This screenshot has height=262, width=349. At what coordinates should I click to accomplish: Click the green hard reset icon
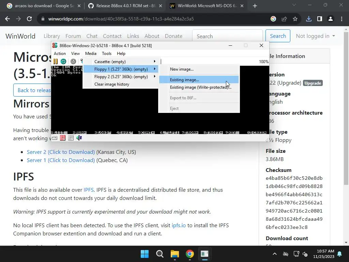pos(63,61)
